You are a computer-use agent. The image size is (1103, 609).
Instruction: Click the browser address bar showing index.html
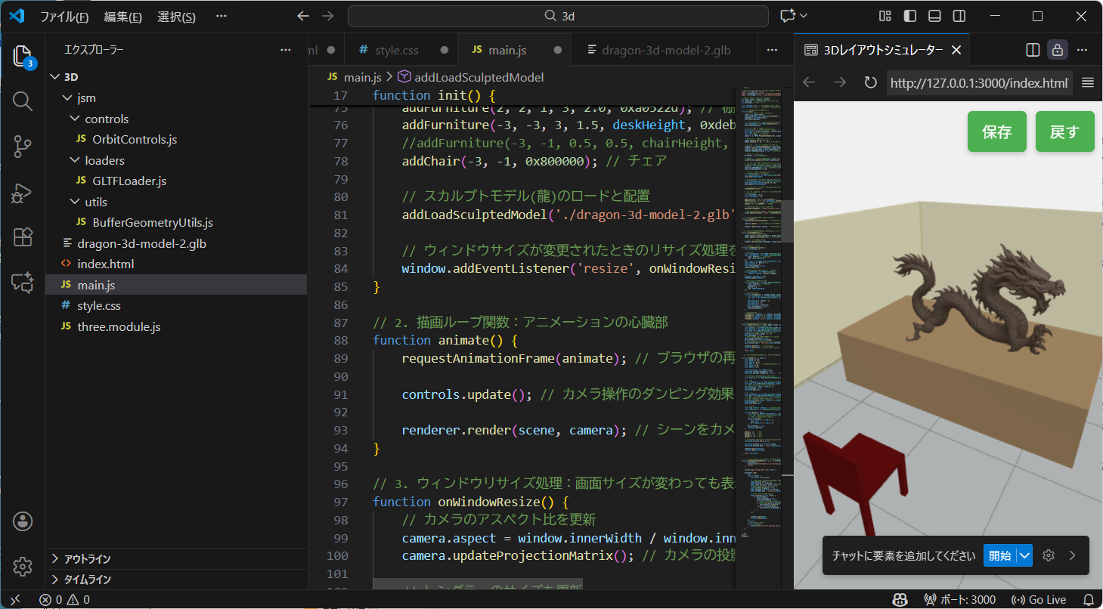(x=978, y=83)
